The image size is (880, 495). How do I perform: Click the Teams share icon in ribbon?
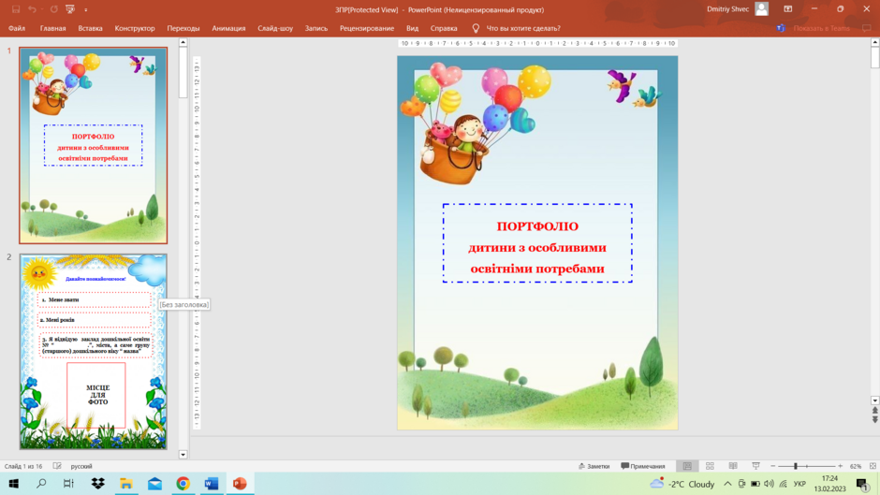(781, 28)
